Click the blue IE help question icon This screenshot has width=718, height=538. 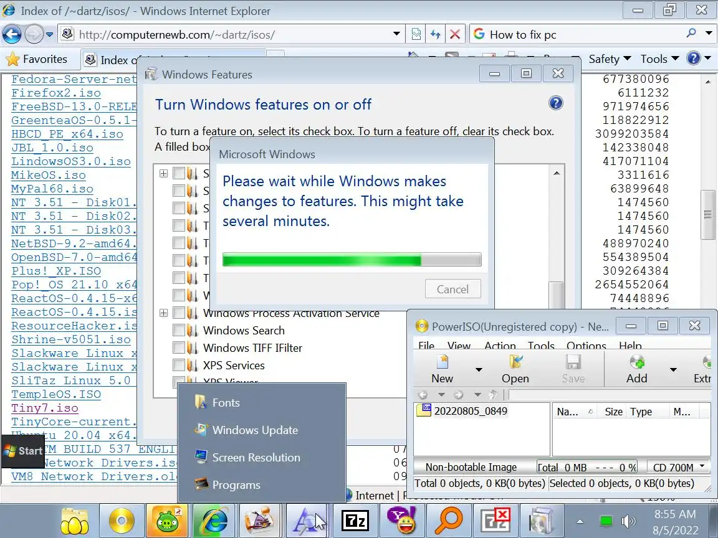point(694,58)
